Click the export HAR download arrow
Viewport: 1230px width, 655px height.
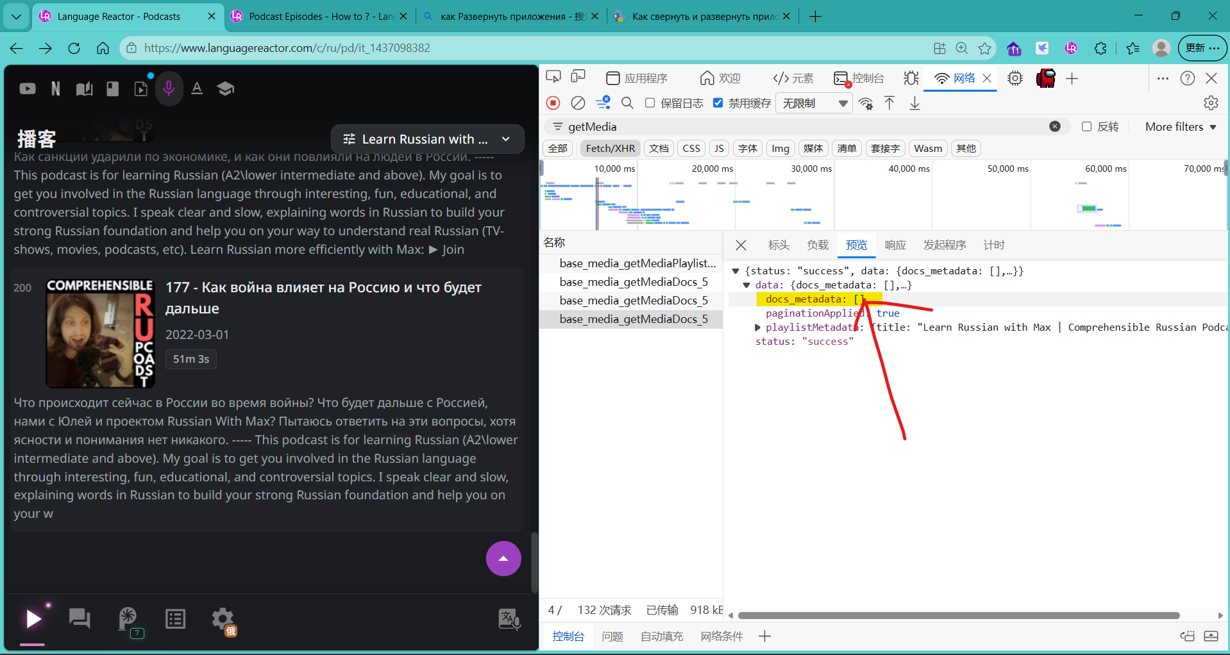tap(914, 103)
